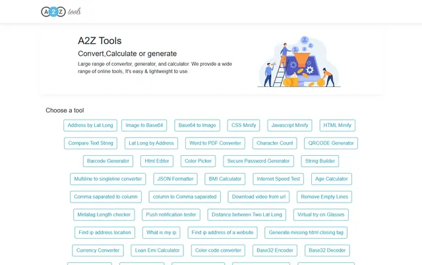This screenshot has width=422, height=265.
Task: Launch the CSS Minify tool
Action: tap(243, 126)
